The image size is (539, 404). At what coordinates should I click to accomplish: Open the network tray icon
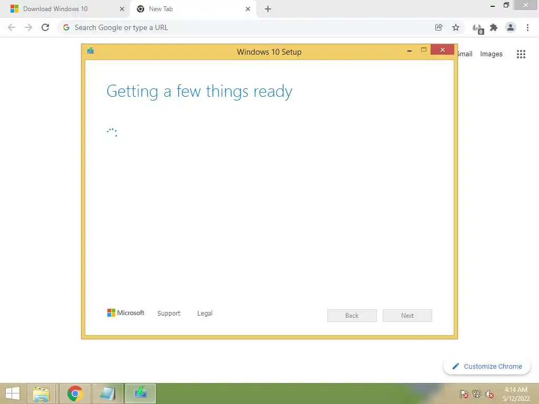477,394
